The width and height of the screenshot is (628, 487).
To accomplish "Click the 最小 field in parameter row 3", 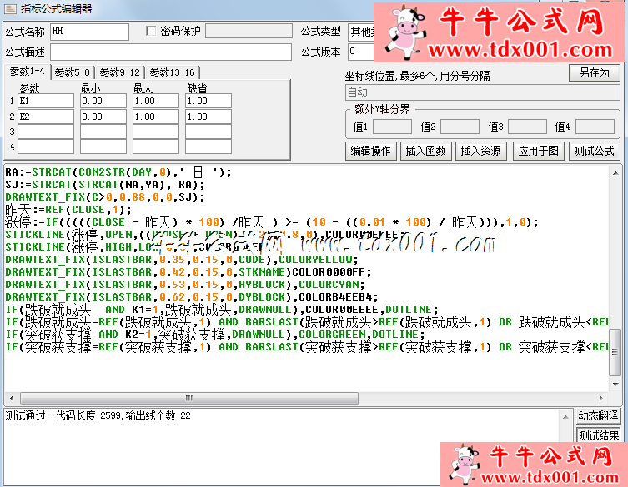I will click(103, 132).
